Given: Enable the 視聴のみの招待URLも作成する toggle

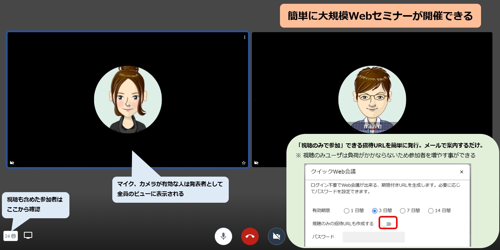Looking at the screenshot, I should coord(387,224).
